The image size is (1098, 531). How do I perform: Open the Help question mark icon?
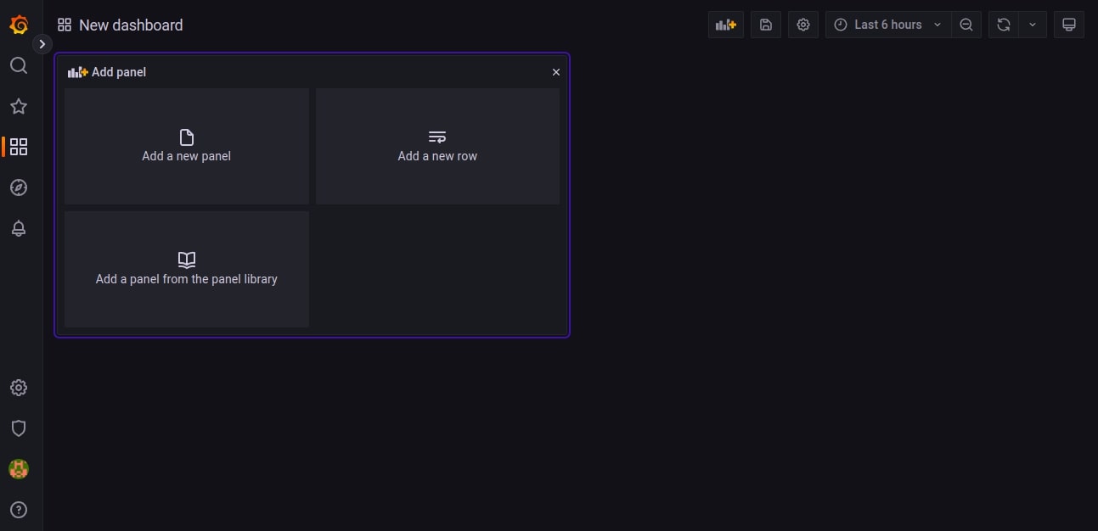[19, 510]
